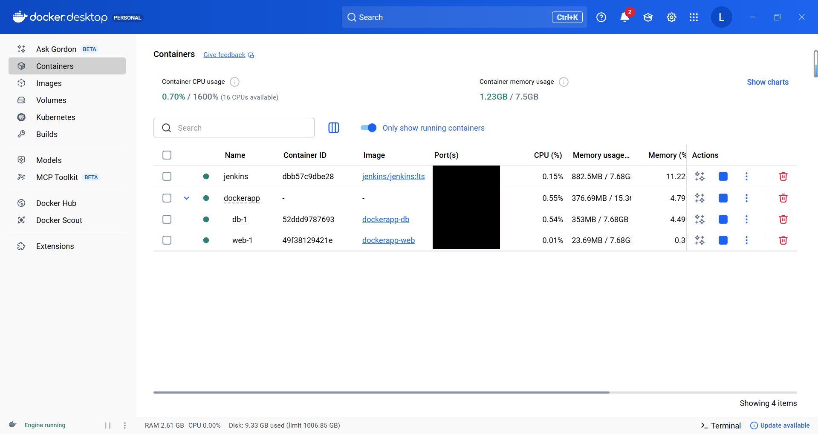Ask Gordon about the dockerapp stack
The width and height of the screenshot is (818, 434).
pos(699,198)
